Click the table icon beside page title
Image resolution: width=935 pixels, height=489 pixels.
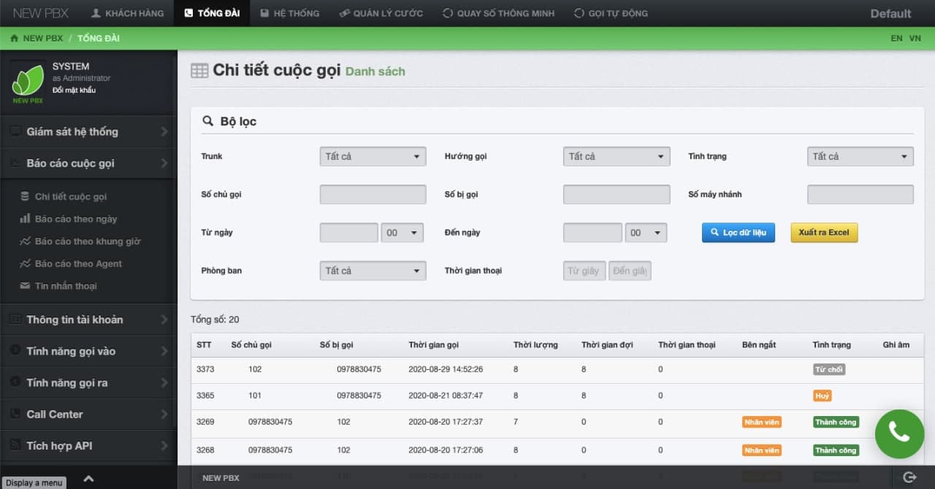[199, 71]
